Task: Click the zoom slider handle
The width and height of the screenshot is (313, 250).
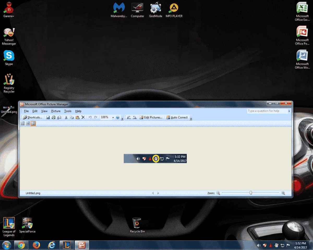Action: pyautogui.click(x=251, y=193)
